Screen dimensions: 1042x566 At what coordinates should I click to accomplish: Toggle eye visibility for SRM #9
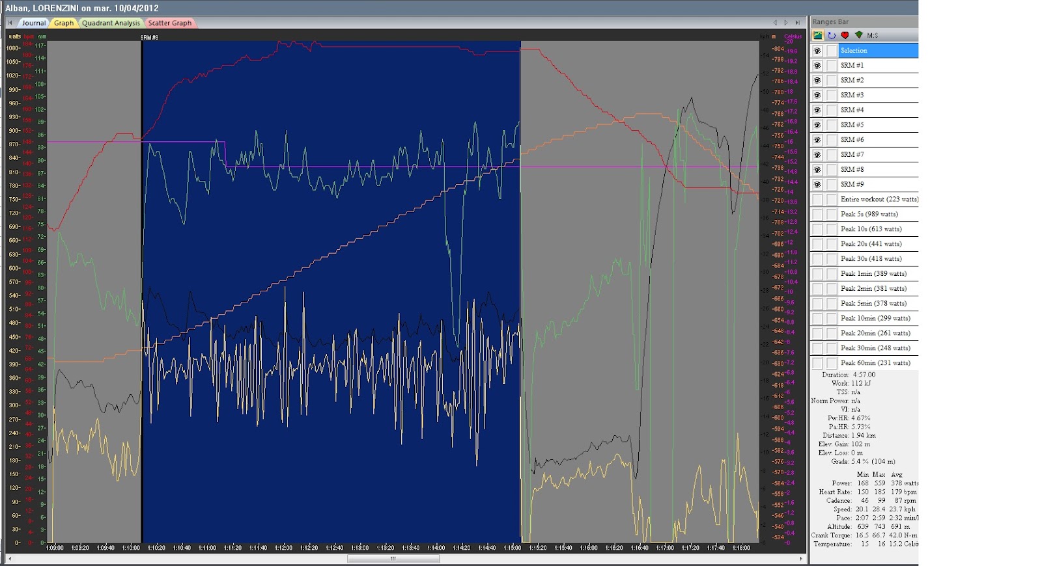click(x=817, y=185)
